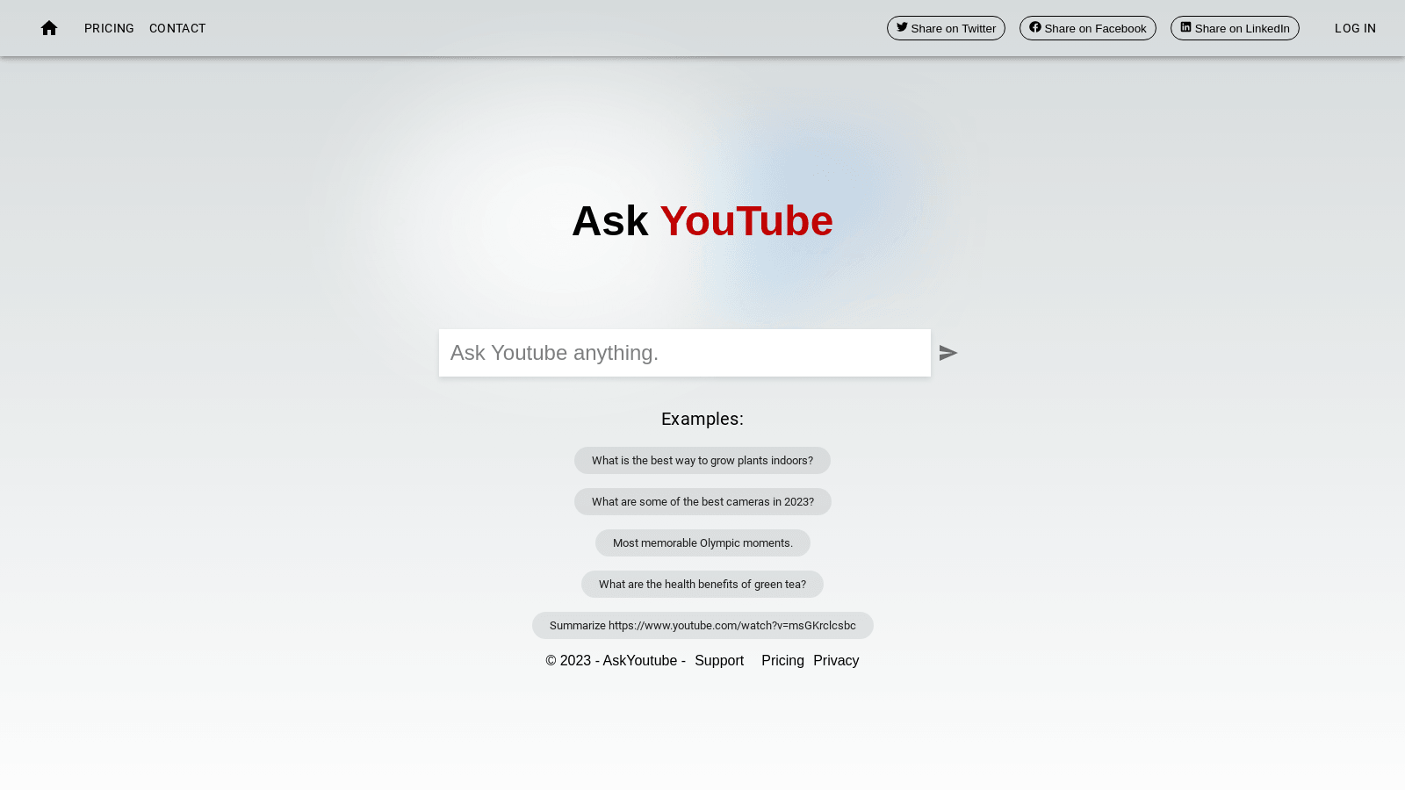Share on Twitter button

point(946,28)
